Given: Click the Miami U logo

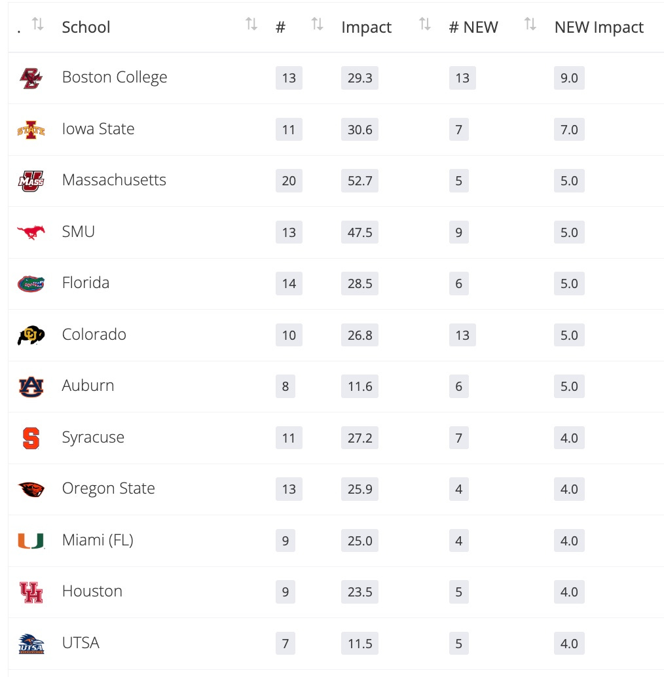Looking at the screenshot, I should pos(31,541).
